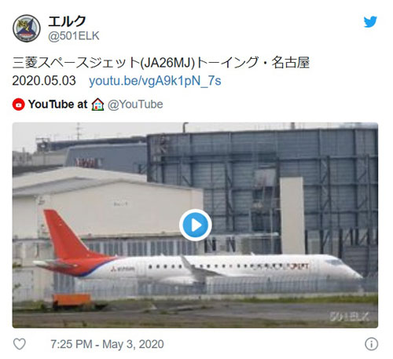Open the @YouTube mention
The image size is (393, 359).
tap(135, 104)
